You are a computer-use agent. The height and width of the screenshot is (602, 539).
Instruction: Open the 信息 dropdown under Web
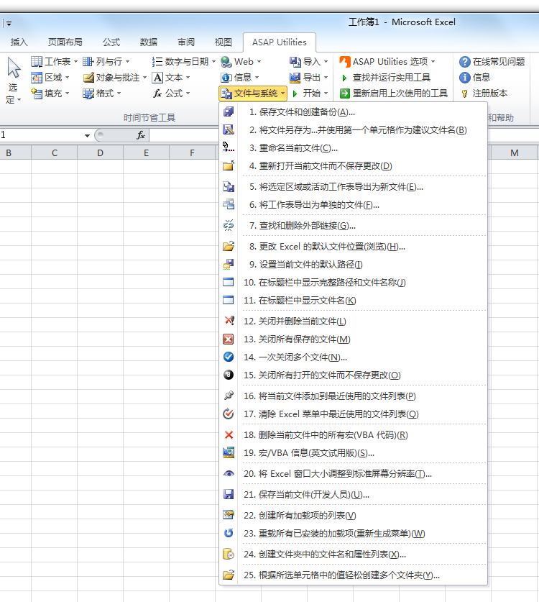point(241,78)
